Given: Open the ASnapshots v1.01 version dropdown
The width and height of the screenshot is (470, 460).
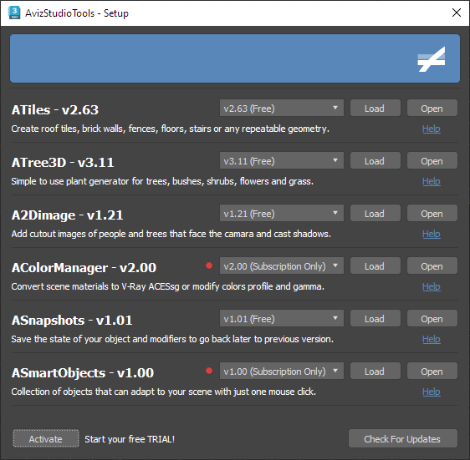Looking at the screenshot, I should 282,318.
